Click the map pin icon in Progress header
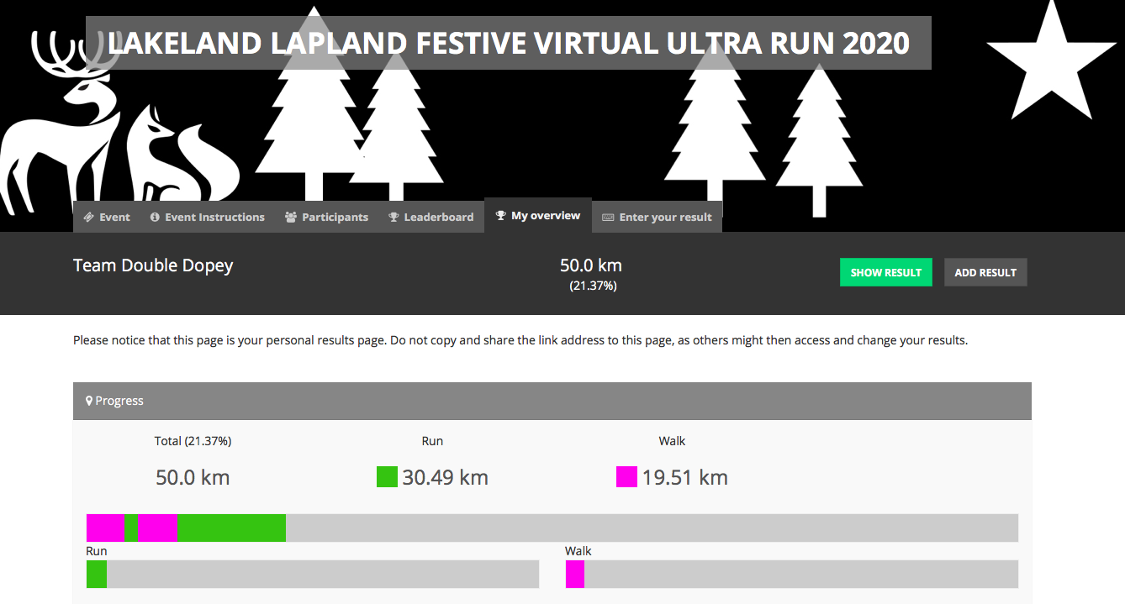The height and width of the screenshot is (604, 1125). click(x=89, y=401)
